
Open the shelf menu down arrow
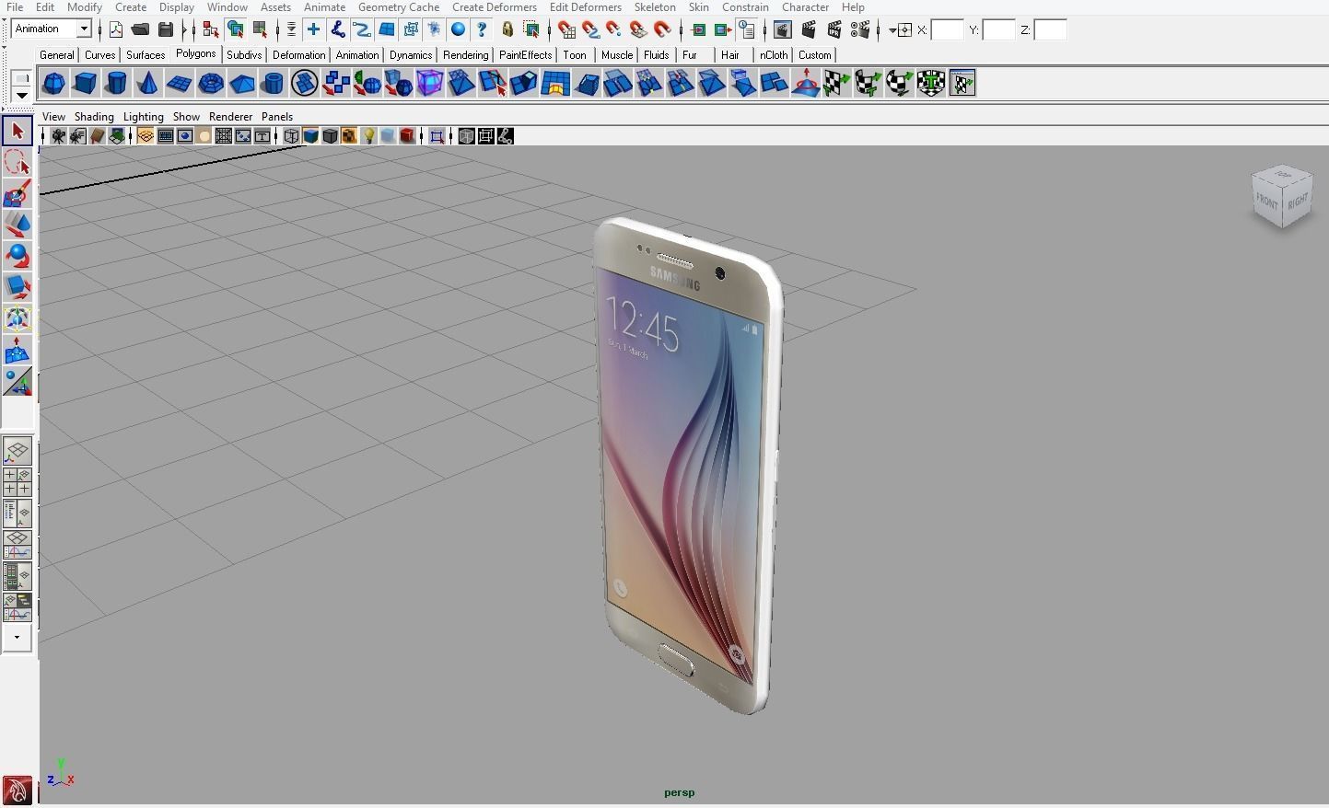[x=20, y=95]
